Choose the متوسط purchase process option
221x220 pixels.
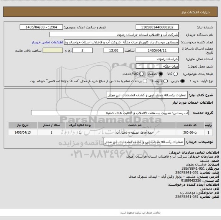pyautogui.click(x=165, y=81)
